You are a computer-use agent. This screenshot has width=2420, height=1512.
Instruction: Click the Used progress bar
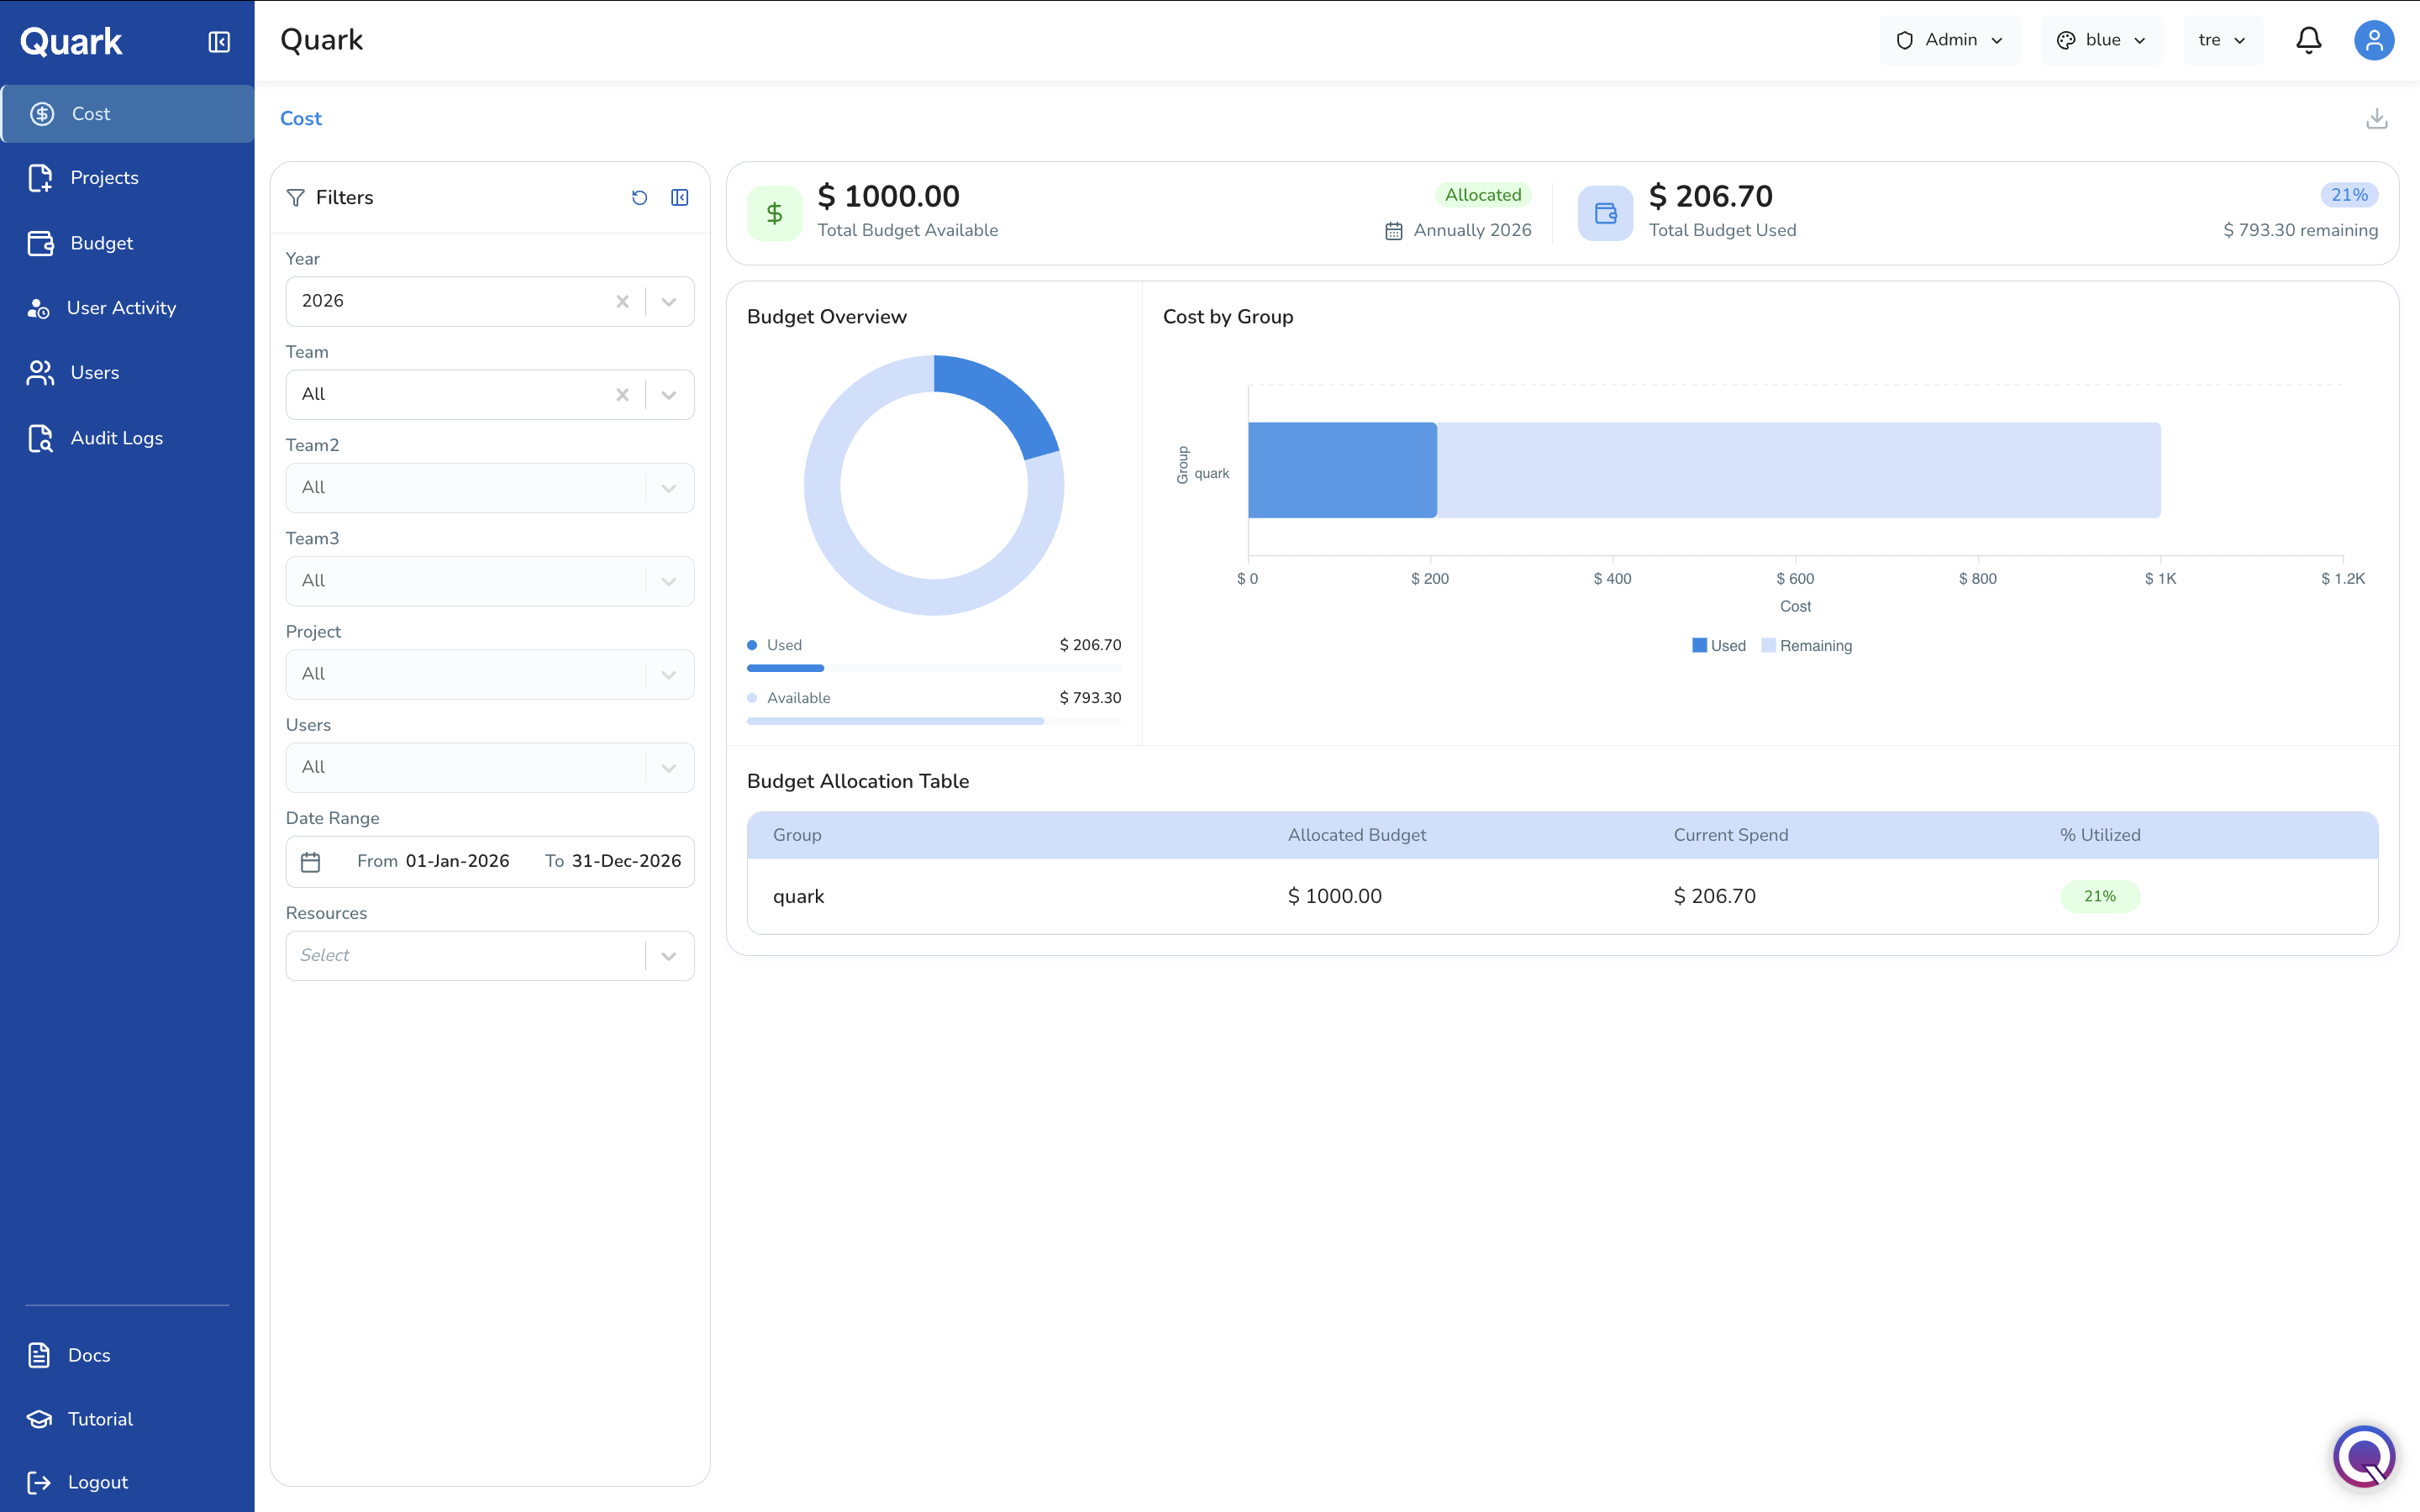785,668
